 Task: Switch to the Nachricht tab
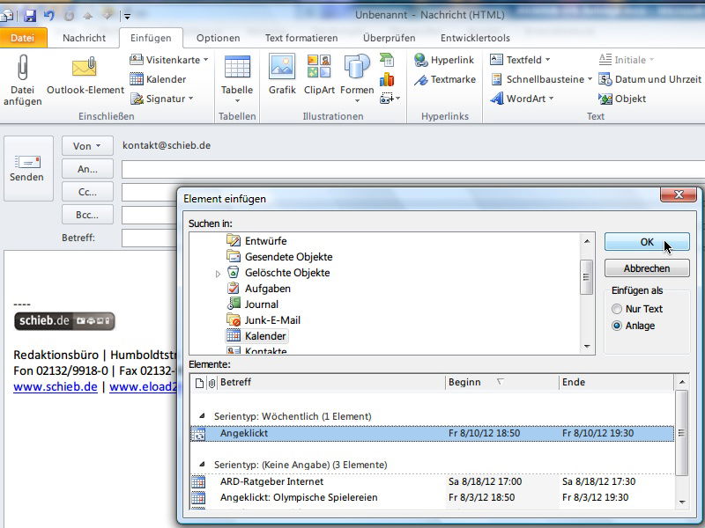coord(84,38)
